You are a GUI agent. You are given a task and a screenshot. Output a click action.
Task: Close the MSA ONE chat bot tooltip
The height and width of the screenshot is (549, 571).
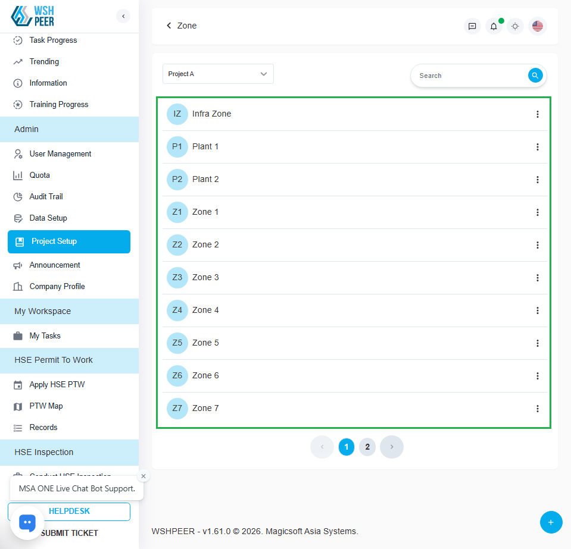coord(143,476)
